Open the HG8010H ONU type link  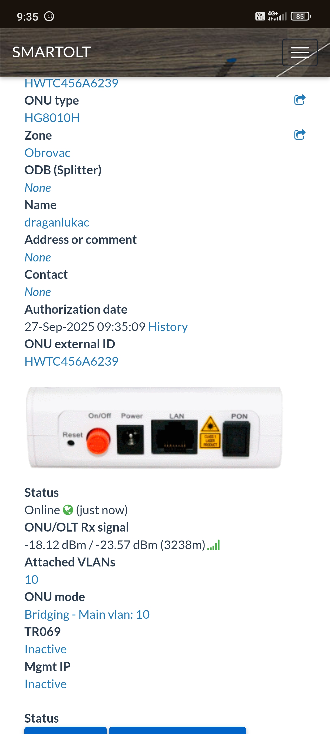tap(52, 118)
